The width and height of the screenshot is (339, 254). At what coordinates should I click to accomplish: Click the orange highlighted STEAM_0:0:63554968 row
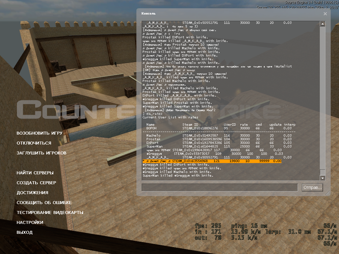(212, 161)
